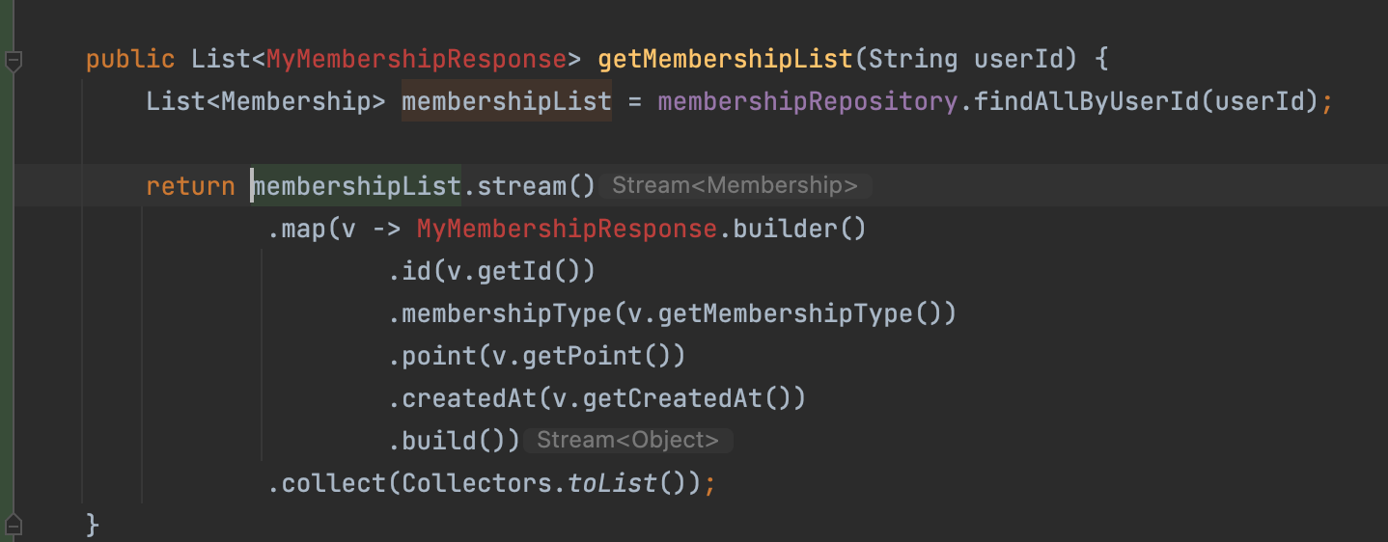Click membershipRepository field reference
Viewport: 1388px width, 542px height.
coord(808,101)
